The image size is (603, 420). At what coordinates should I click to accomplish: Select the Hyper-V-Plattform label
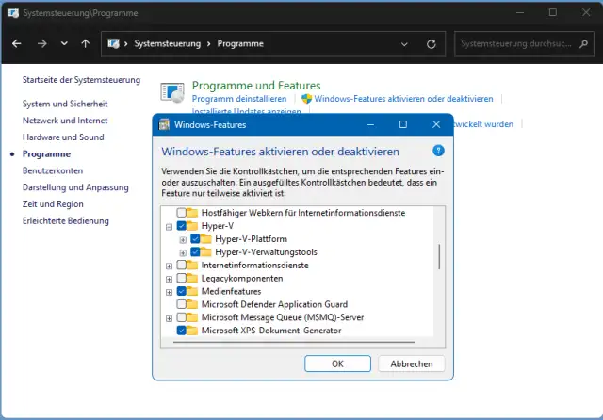click(x=252, y=239)
